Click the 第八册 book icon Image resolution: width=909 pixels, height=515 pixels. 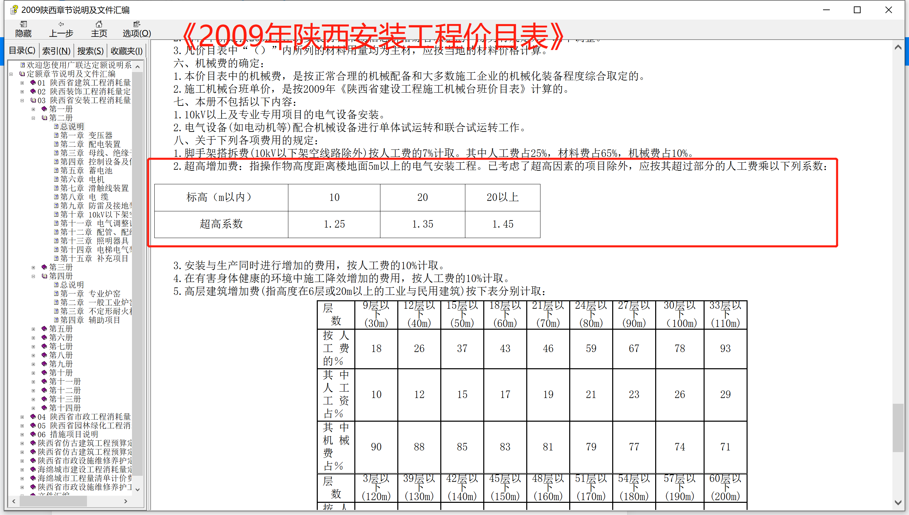pos(44,355)
